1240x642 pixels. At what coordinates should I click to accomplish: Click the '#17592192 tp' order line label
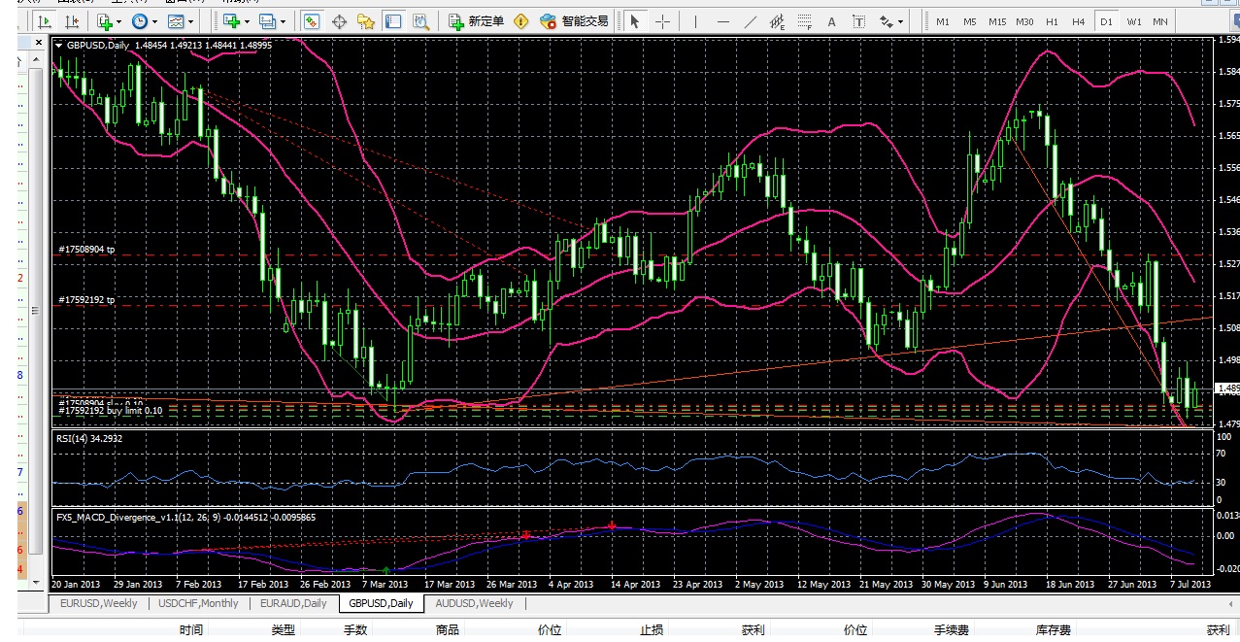click(86, 300)
